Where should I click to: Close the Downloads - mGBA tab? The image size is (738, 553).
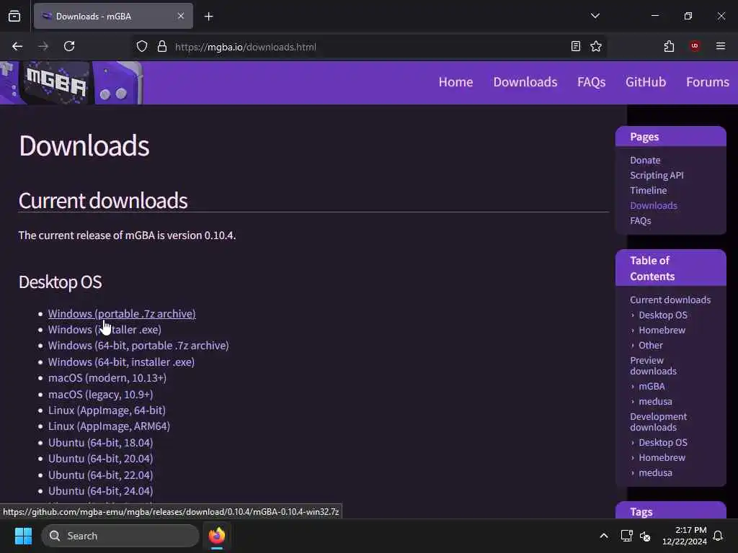[x=181, y=16]
